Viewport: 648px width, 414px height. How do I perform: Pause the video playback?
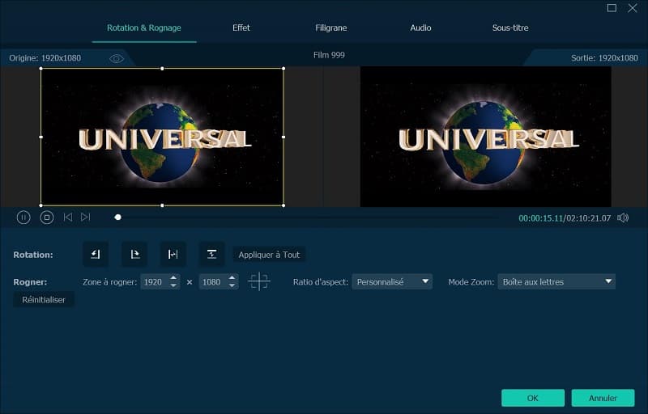[x=23, y=218]
